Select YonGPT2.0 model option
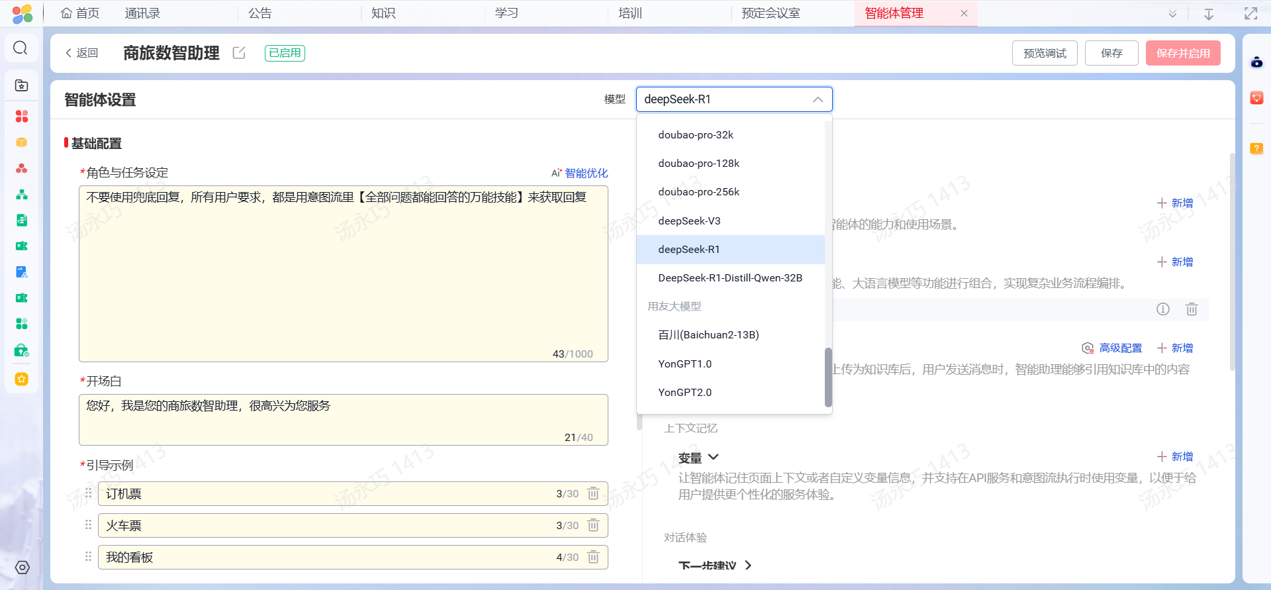 731,392
